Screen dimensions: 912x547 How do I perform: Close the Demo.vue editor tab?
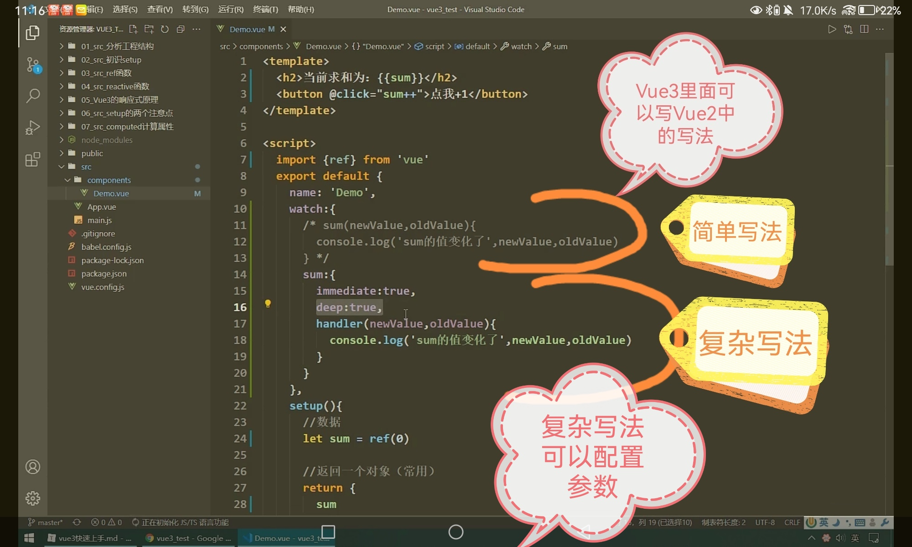coord(283,29)
